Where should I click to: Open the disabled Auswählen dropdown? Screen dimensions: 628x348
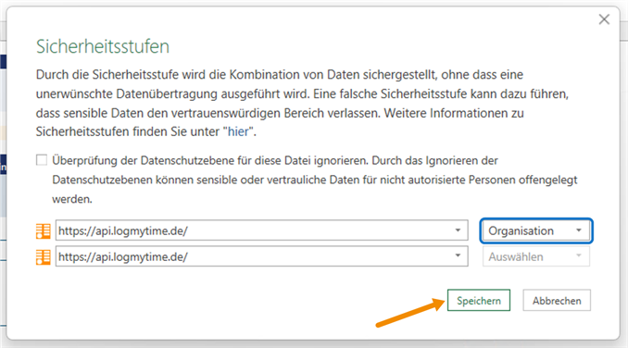click(536, 256)
